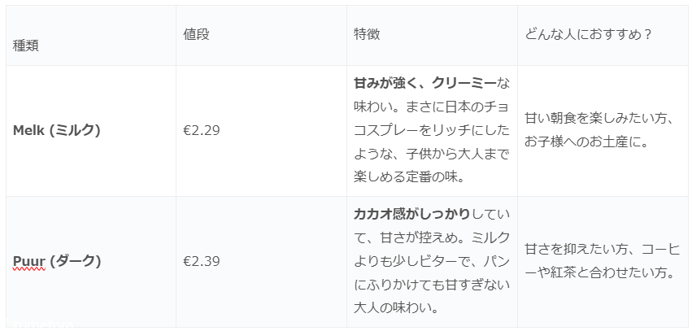Click the line コスプレーをリッチにした
Viewport: 692px width, 331px height.
pyautogui.click(x=432, y=129)
